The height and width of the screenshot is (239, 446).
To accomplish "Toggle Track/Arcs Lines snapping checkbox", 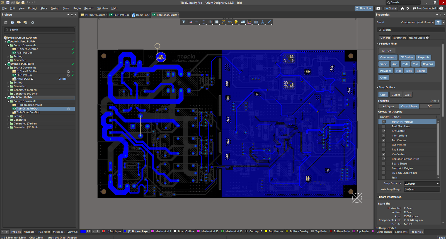I will [x=384, y=126].
